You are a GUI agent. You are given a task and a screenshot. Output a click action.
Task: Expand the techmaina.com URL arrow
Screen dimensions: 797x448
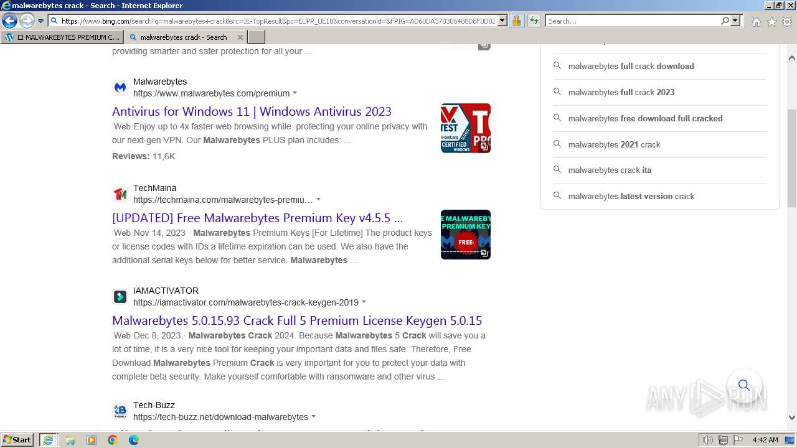[318, 200]
